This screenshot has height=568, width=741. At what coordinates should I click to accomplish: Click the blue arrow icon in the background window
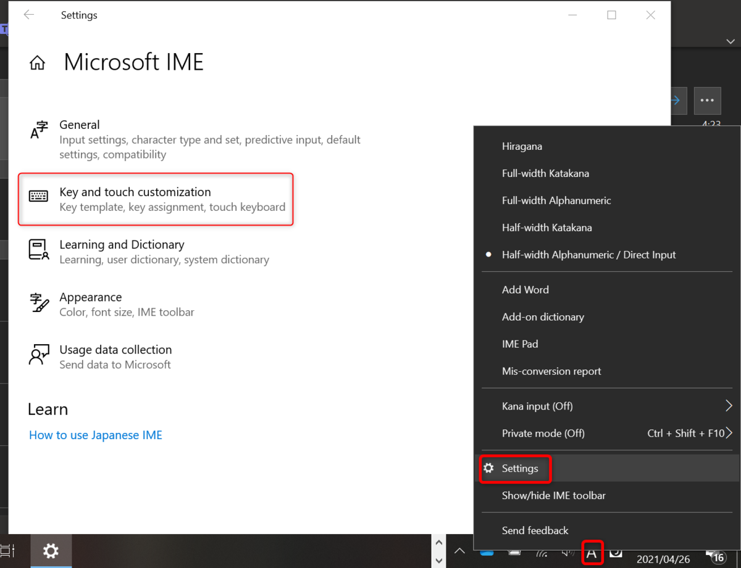pyautogui.click(x=677, y=100)
